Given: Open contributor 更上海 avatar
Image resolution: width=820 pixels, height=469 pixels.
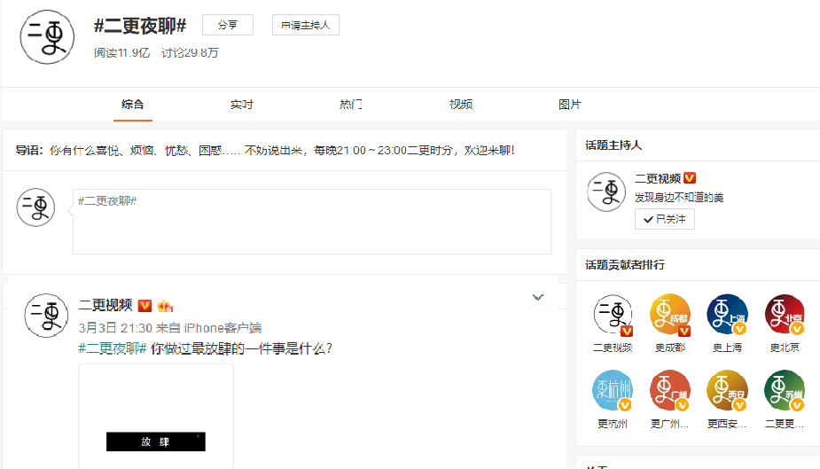Looking at the screenshot, I should [728, 314].
